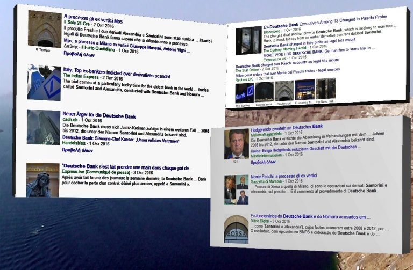Click statue thumbnail beside Express.live article

[42, 180]
